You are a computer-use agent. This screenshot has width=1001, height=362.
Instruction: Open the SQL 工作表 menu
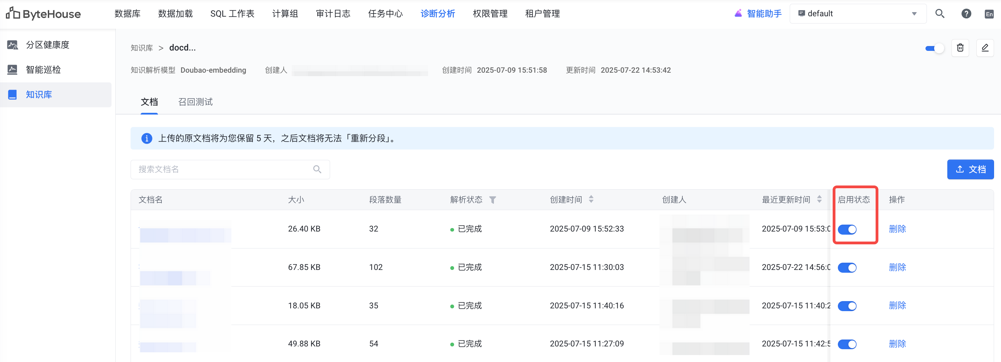coord(232,13)
